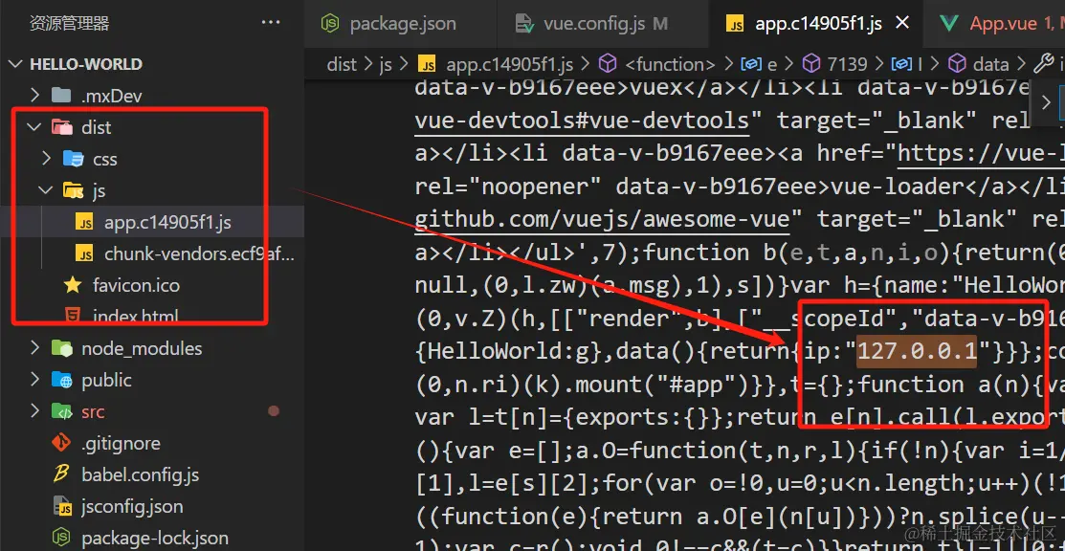
Task: Click the src folder code icon
Action: click(62, 411)
